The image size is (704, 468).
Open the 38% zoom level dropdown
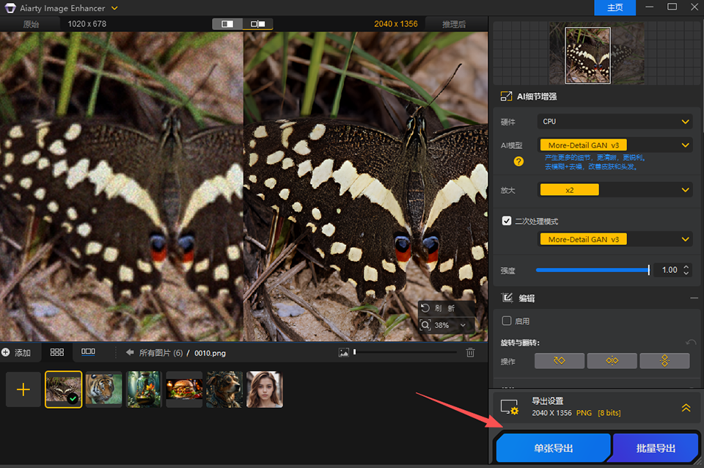(463, 325)
